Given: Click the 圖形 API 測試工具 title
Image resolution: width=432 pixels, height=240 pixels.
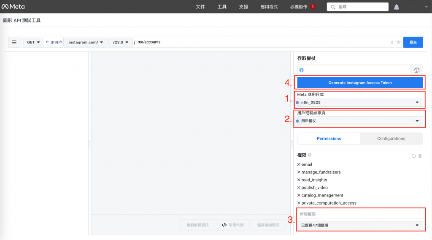Looking at the screenshot, I should click(x=22, y=20).
